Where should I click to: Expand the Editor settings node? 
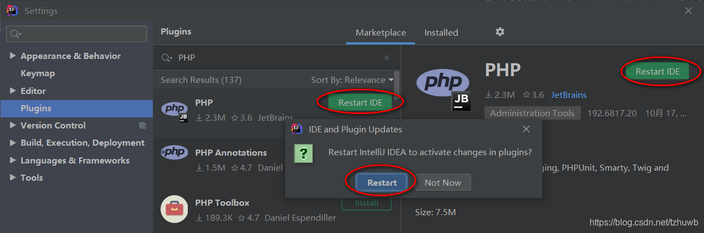pos(13,91)
